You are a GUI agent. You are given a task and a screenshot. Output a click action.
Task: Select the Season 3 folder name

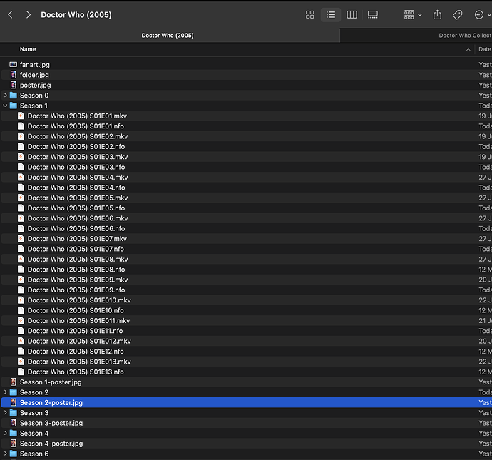pos(34,413)
